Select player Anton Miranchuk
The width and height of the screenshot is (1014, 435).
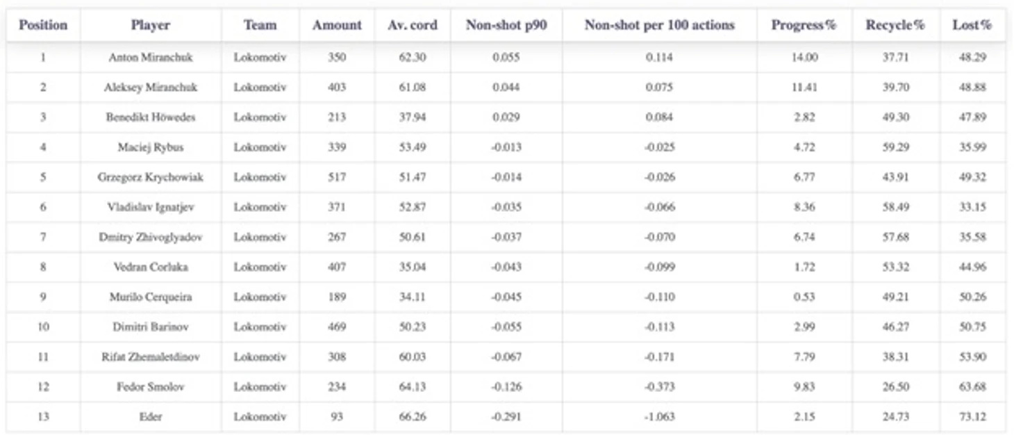coord(150,58)
